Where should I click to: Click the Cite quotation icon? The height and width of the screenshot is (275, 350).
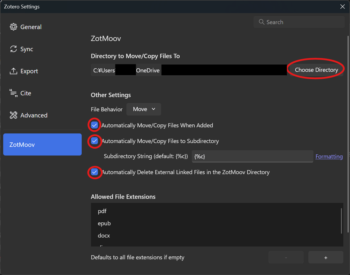coord(13,93)
